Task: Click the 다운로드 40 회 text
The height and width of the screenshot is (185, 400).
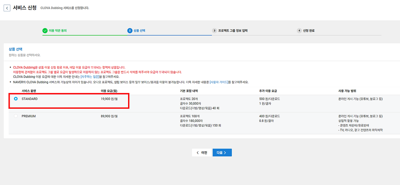Action: click(200, 108)
